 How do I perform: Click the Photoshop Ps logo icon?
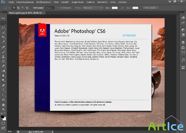click(3, 2)
